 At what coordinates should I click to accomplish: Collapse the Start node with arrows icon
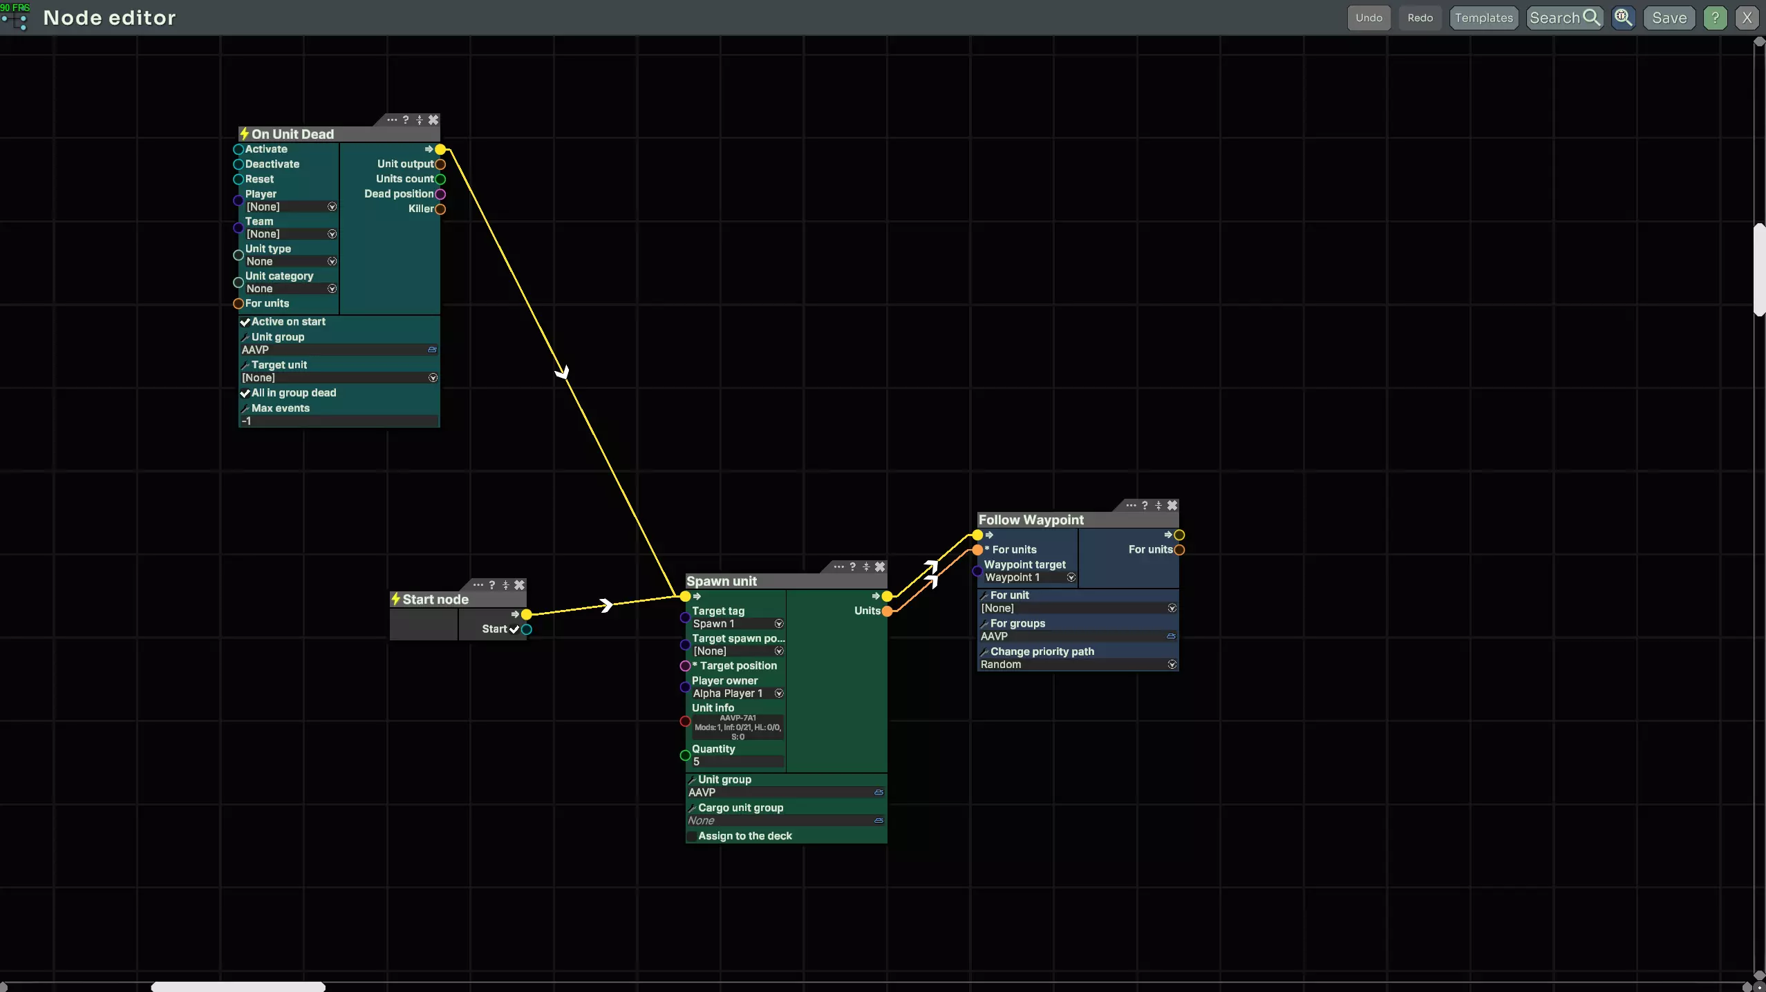click(x=506, y=585)
